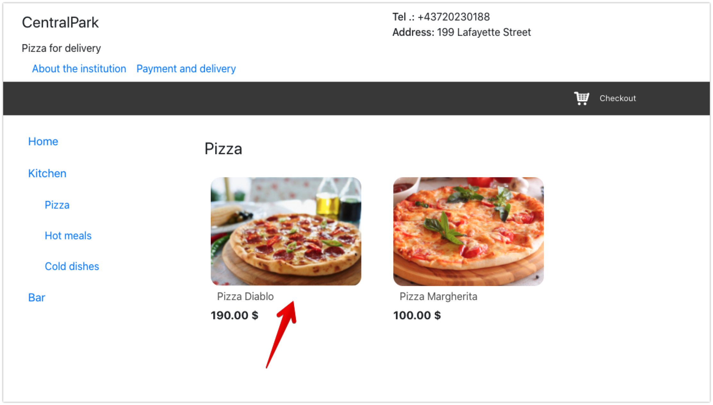Open Payment and delivery page
713x405 pixels.
coord(186,68)
